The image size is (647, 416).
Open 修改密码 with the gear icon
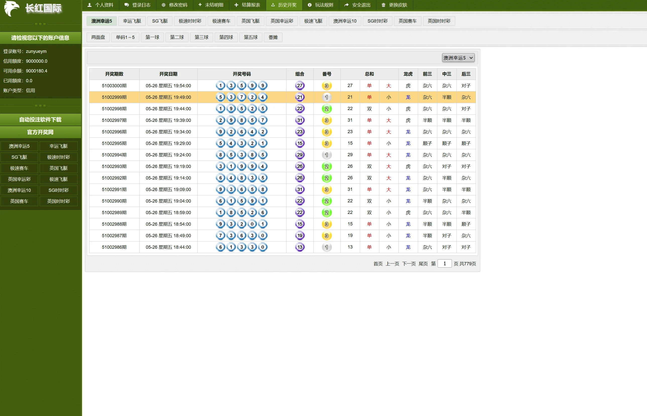coord(174,5)
